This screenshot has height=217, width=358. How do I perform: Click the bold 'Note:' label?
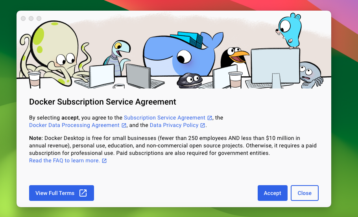pos(36,138)
